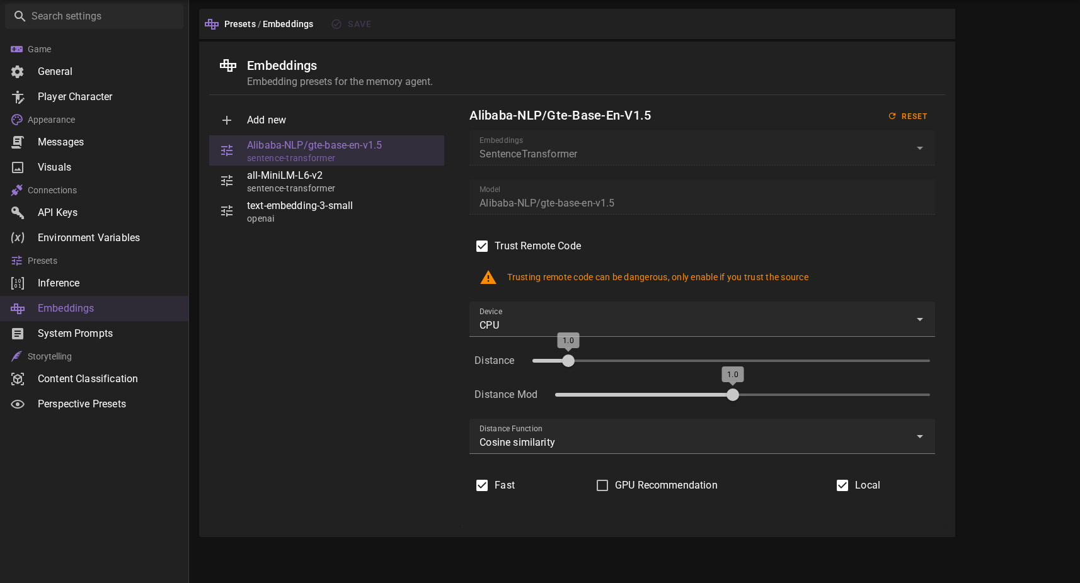Click the Player Character figure icon
1080x583 pixels.
[18, 97]
